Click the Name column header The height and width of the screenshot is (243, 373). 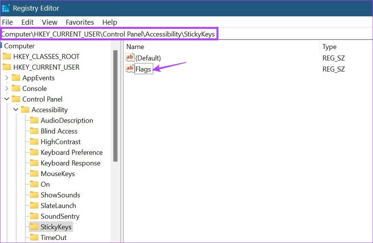[x=136, y=46]
